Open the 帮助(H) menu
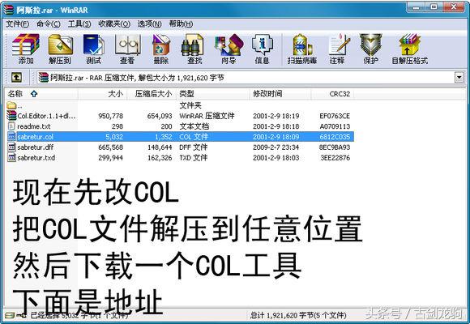 pyautogui.click(x=181, y=23)
